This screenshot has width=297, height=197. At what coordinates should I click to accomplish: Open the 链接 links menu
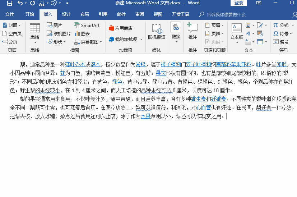pyautogui.click(x=176, y=33)
